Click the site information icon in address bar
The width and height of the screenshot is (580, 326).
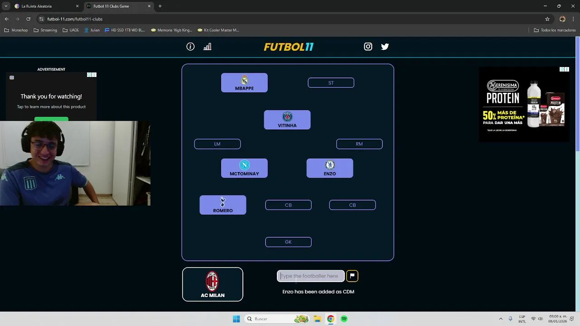[41, 19]
